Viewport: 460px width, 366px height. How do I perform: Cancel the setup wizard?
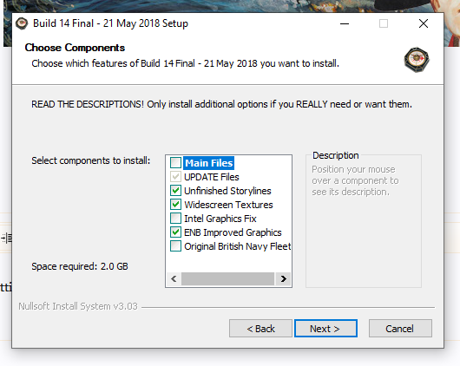click(400, 329)
